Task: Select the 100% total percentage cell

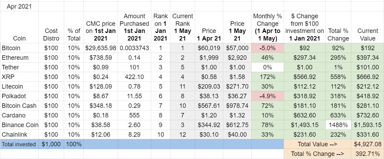Action: coord(74,144)
